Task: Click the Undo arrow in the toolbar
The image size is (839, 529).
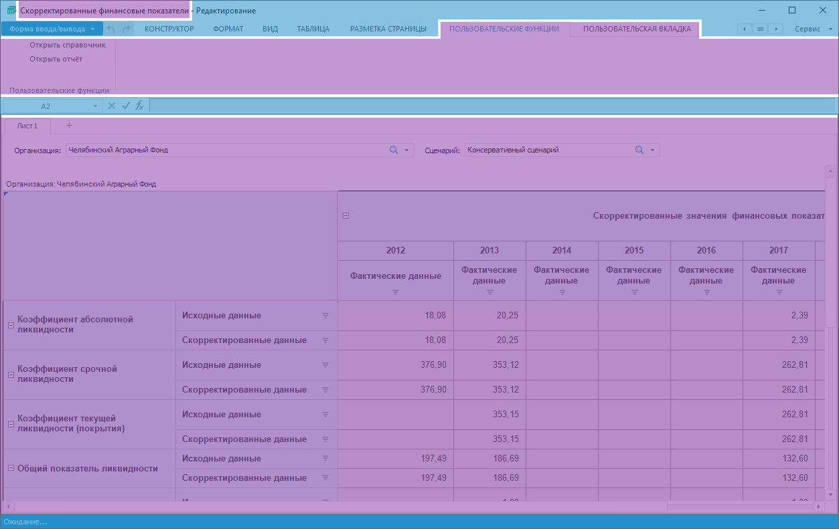Action: tap(111, 29)
